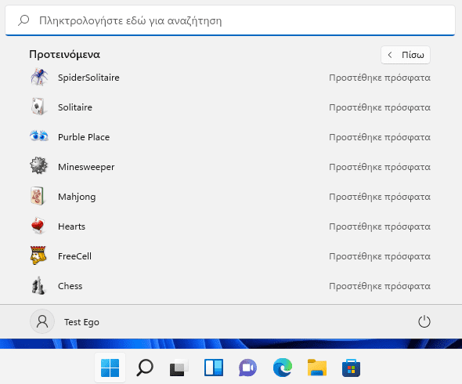Click Προστέθηκε πρόσφατα beside Solitaire
This screenshot has width=462, height=384.
click(380, 107)
